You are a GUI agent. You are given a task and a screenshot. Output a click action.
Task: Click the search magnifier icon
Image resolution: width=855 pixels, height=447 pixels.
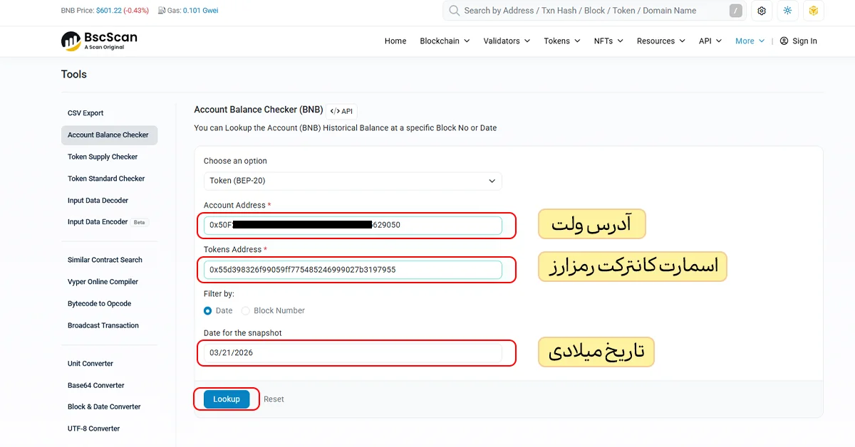click(x=454, y=11)
